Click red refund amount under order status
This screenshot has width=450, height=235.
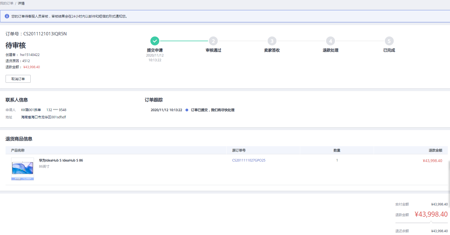31,67
